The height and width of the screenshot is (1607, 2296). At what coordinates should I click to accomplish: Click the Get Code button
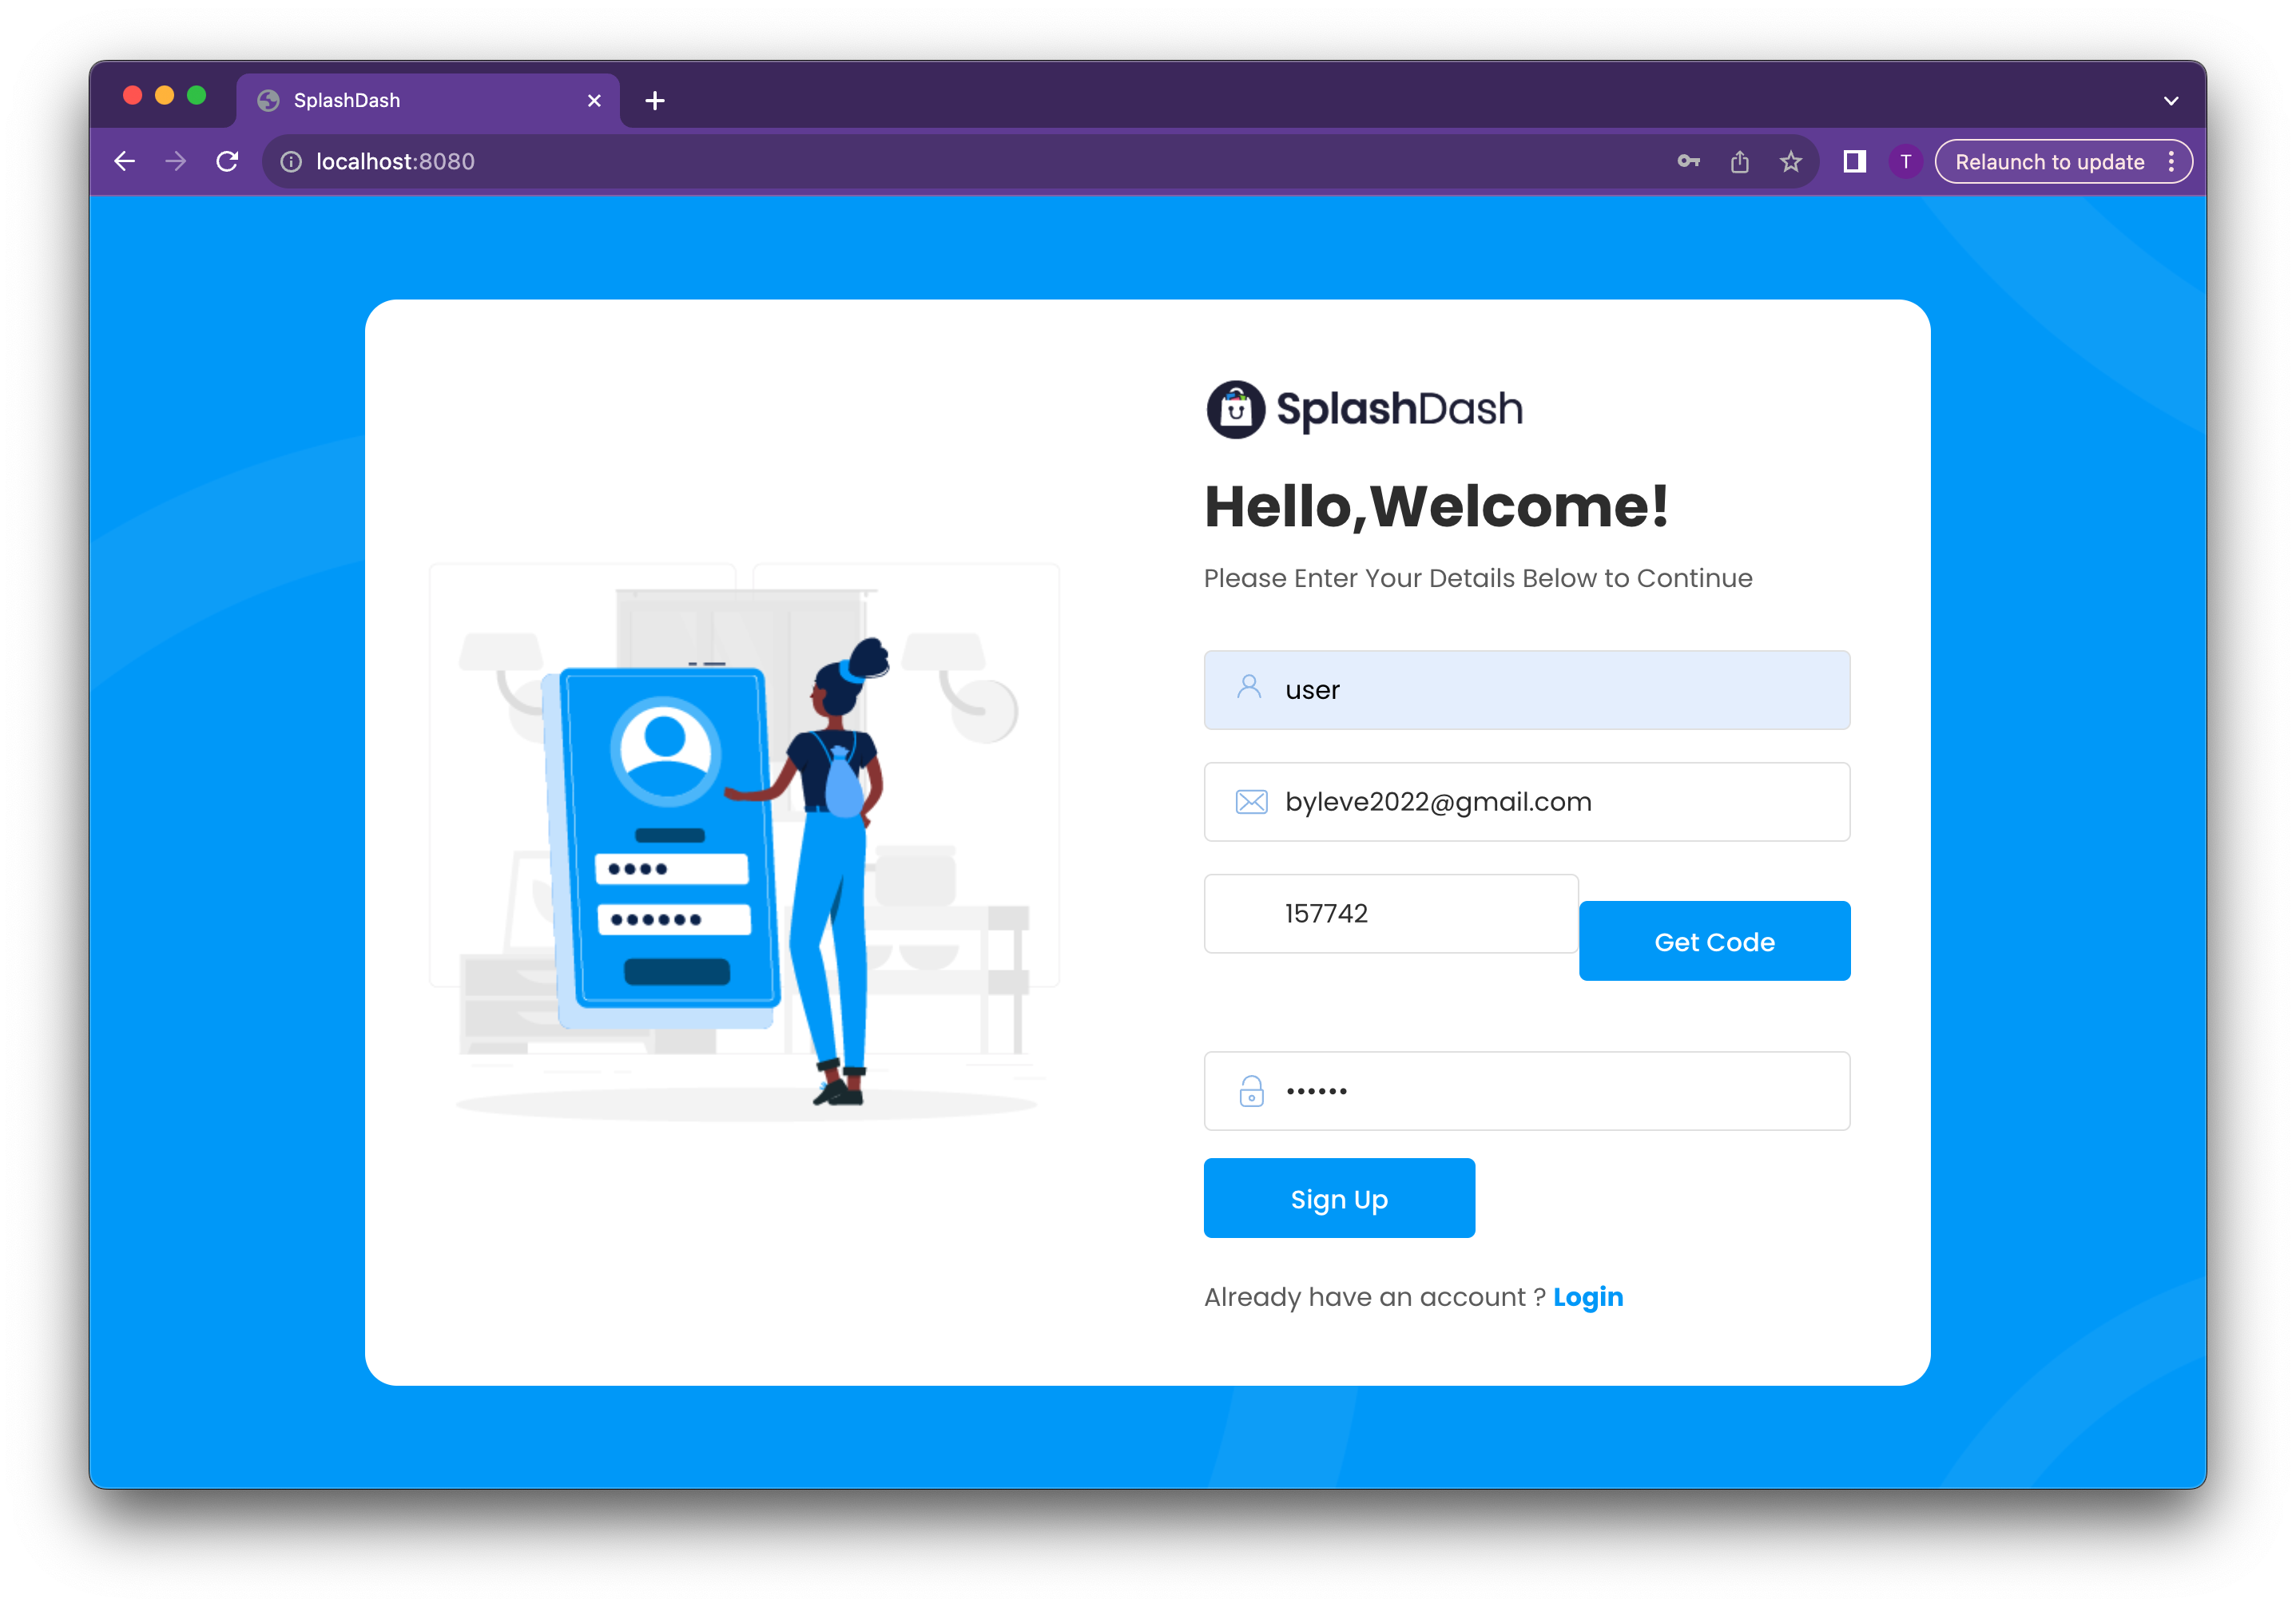(x=1715, y=940)
